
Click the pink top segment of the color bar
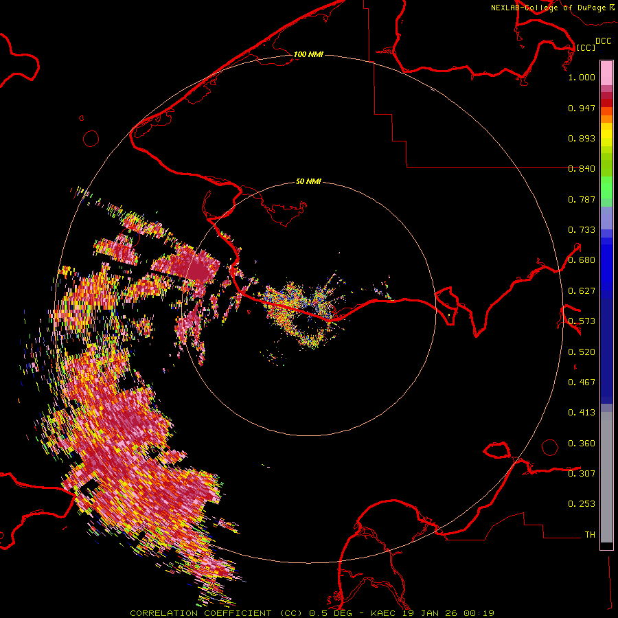pyautogui.click(x=606, y=73)
